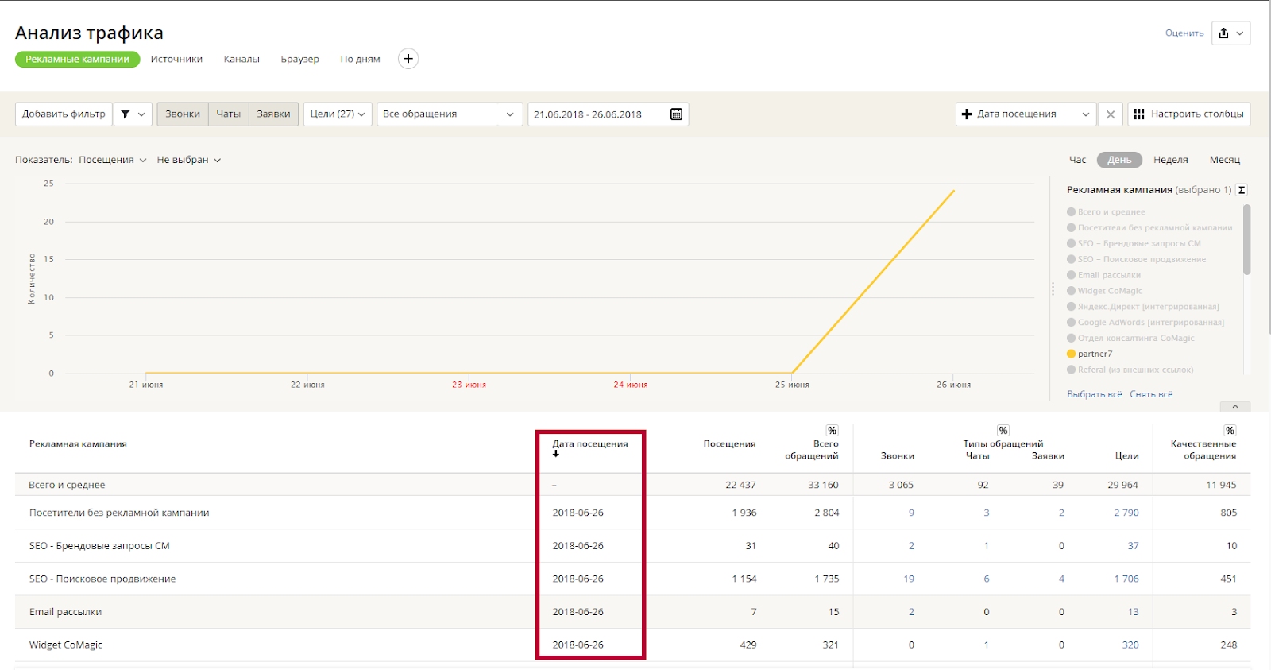Viewport: 1271px width, 670px height.
Task: Click the sigma summation icon
Action: [1242, 190]
